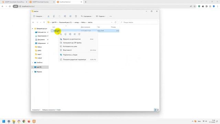Screen dimensions: 220x124
Task: Go forward in Explorer navigation
Action: click(x=37, y=22)
